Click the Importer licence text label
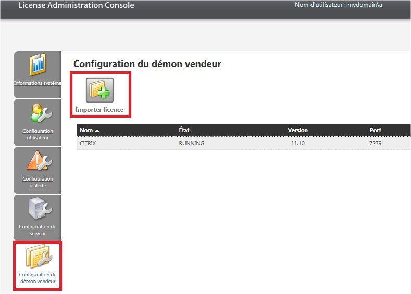 pyautogui.click(x=99, y=110)
